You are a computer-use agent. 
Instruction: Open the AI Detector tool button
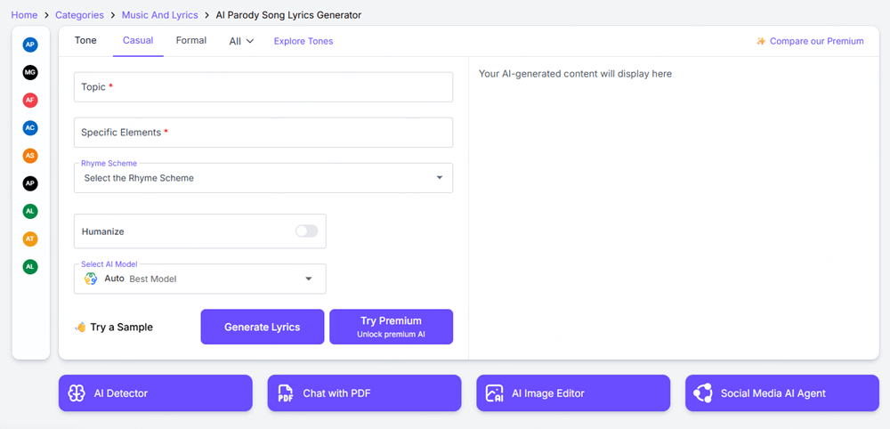(156, 393)
